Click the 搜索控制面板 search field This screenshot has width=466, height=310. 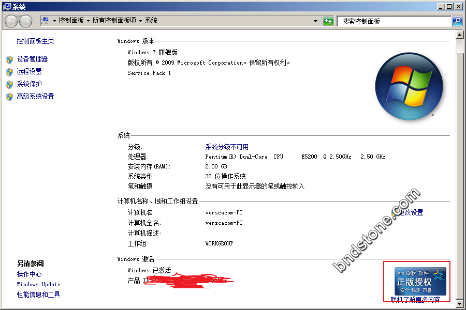(395, 21)
